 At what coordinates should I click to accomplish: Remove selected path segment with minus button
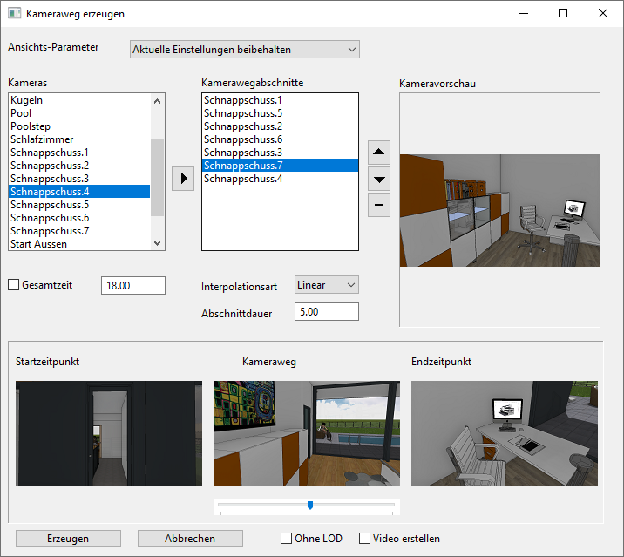(x=378, y=206)
